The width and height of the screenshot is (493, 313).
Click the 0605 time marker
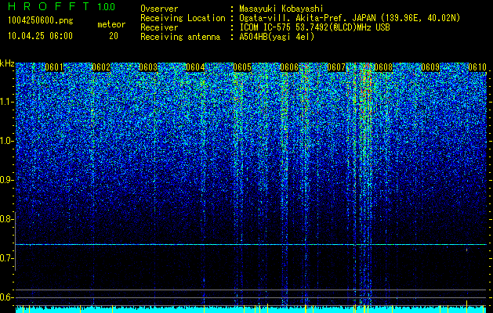242,67
